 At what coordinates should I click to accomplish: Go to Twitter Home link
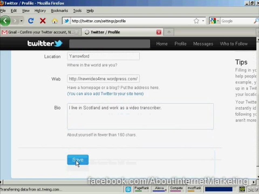pos(162,44)
